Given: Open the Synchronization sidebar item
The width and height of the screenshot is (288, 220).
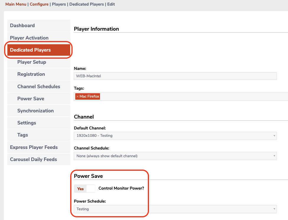Looking at the screenshot, I should (x=39, y=111).
